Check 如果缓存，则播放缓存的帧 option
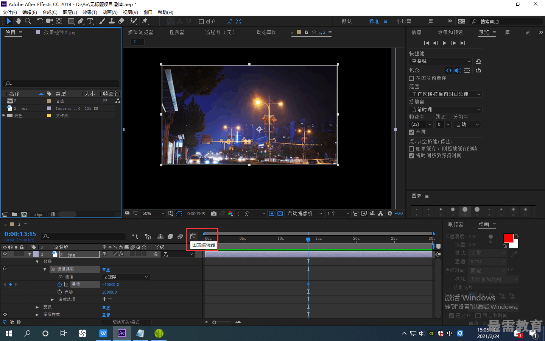 (x=411, y=149)
